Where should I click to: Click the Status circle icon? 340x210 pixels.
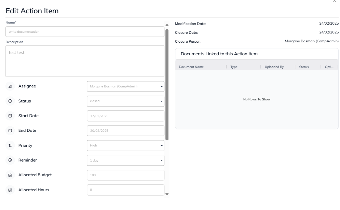tap(10, 101)
